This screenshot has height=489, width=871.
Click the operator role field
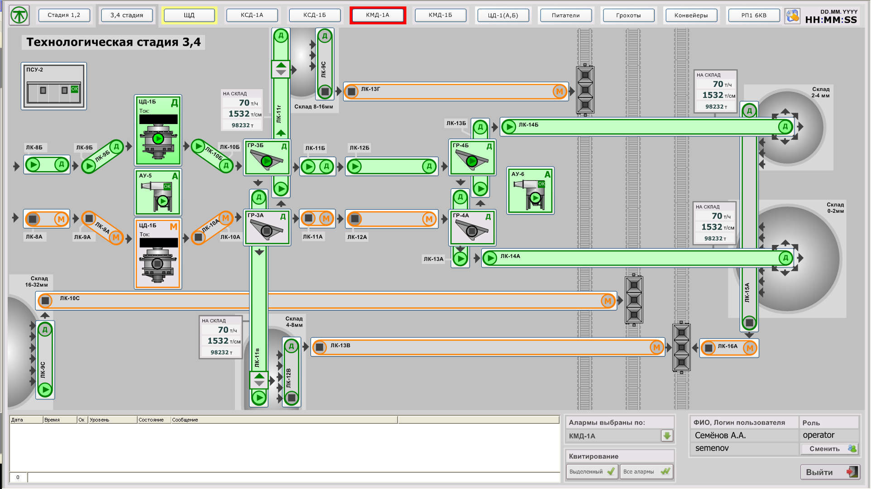(828, 435)
